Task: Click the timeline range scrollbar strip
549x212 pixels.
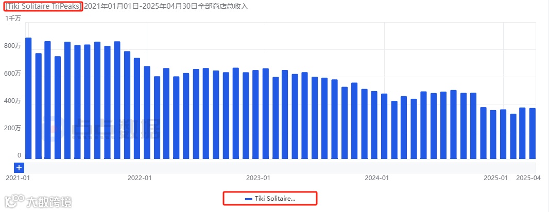Action: coord(280,168)
